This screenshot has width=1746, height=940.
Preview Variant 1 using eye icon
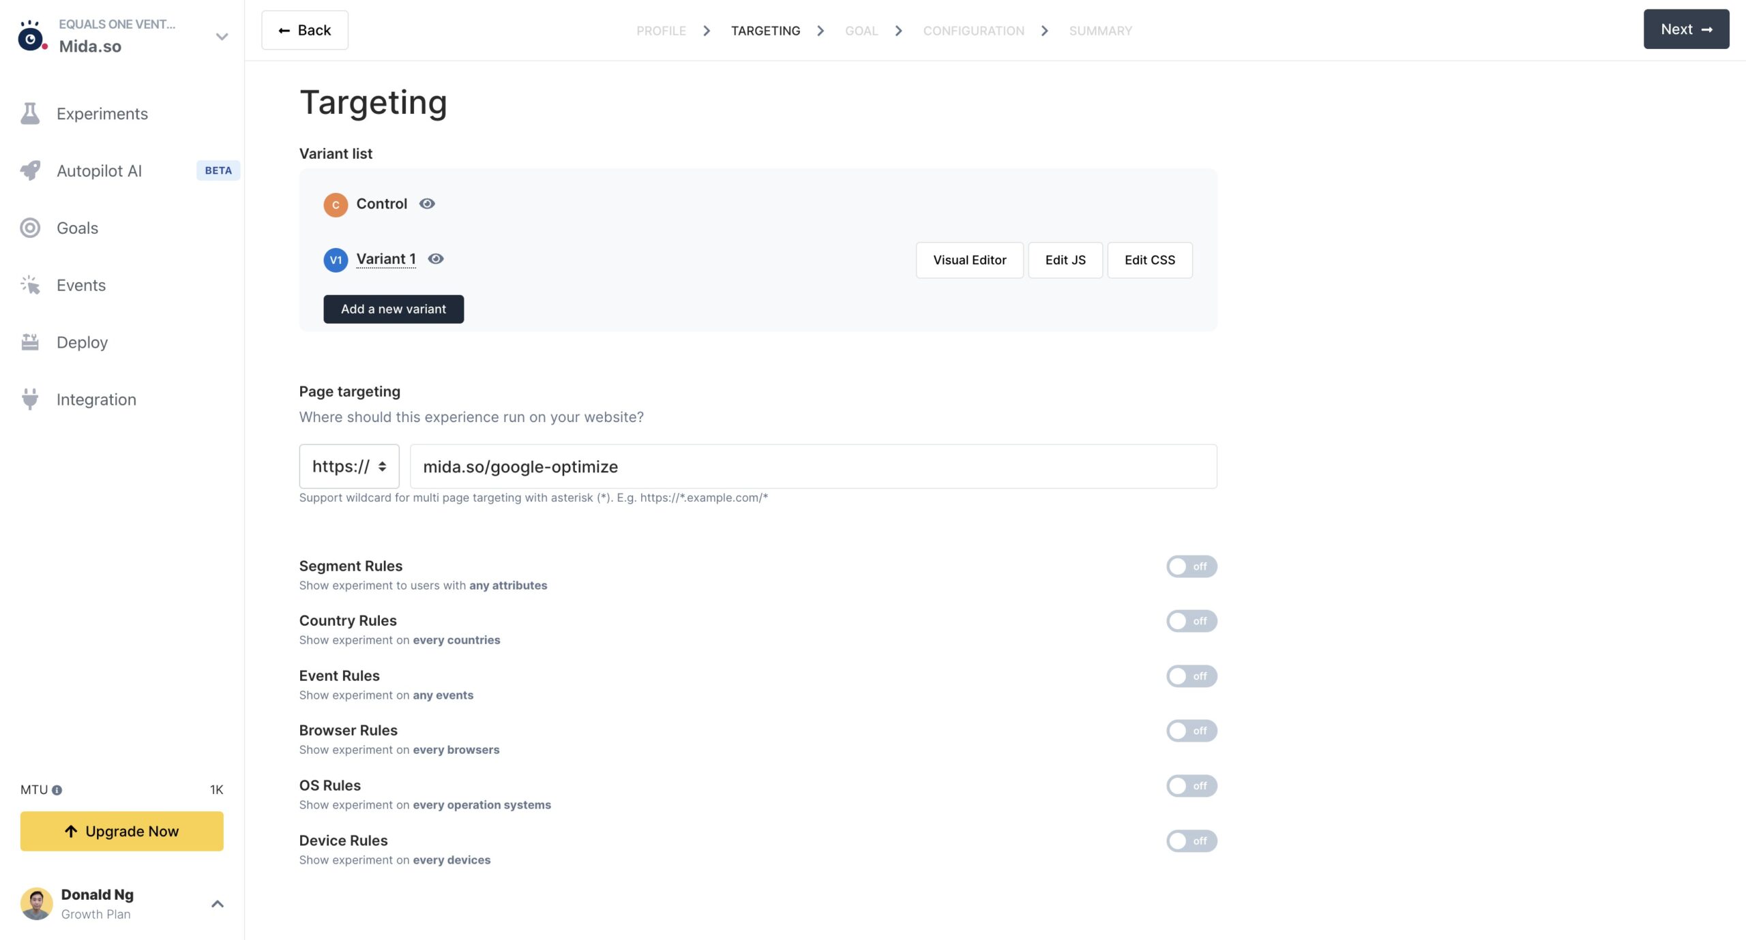[x=436, y=259]
